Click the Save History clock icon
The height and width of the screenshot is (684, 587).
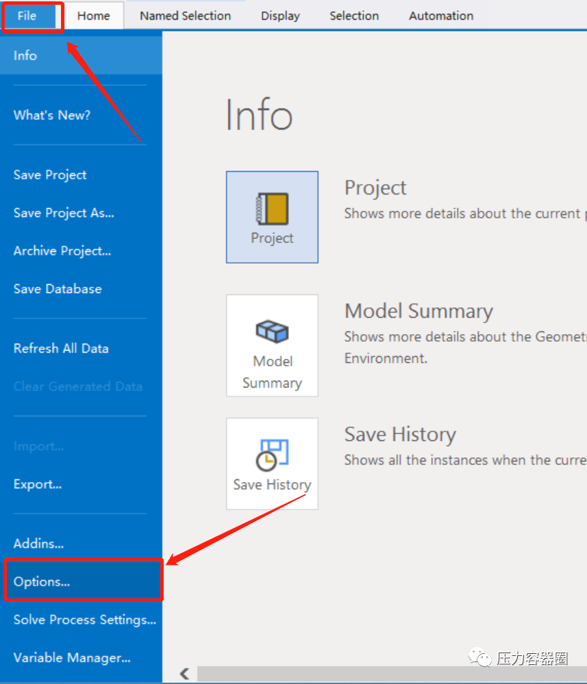pyautogui.click(x=272, y=455)
